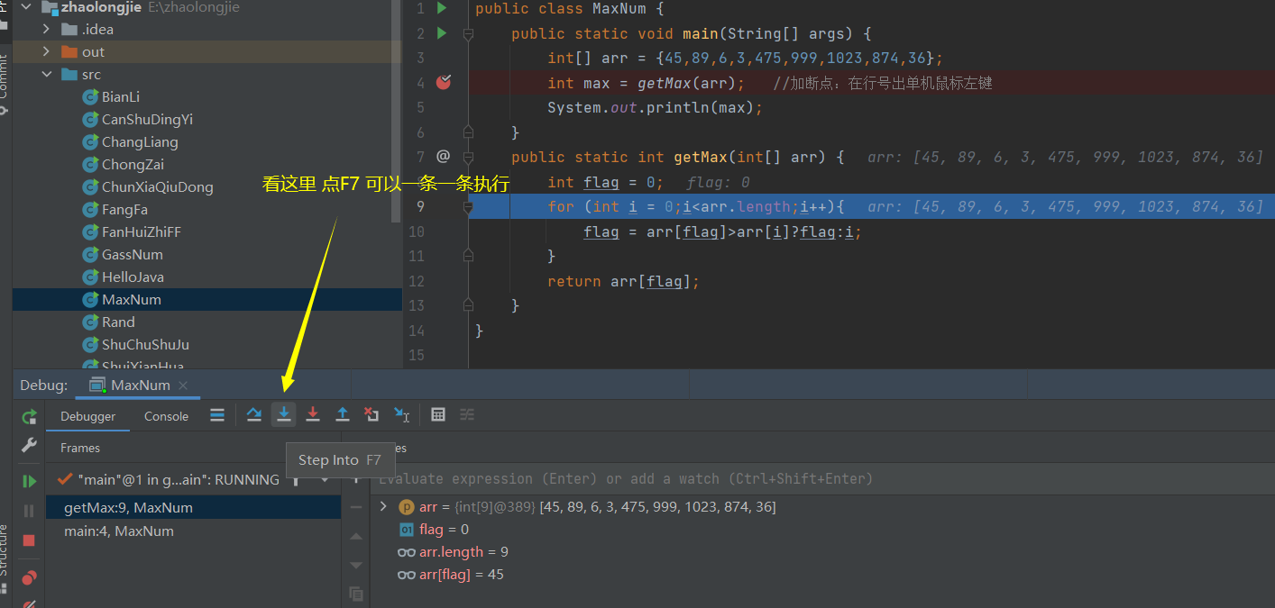The height and width of the screenshot is (608, 1275).
Task: Select the main:4, MaxNum frame
Action: coord(194,531)
